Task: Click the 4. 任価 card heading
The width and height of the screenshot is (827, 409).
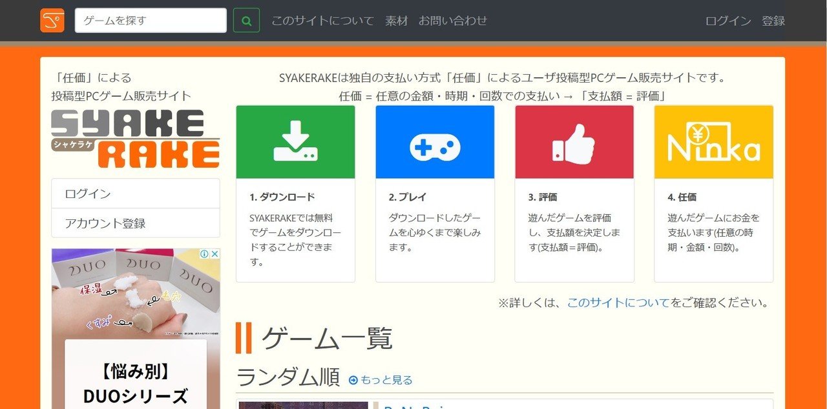Action: (x=682, y=197)
